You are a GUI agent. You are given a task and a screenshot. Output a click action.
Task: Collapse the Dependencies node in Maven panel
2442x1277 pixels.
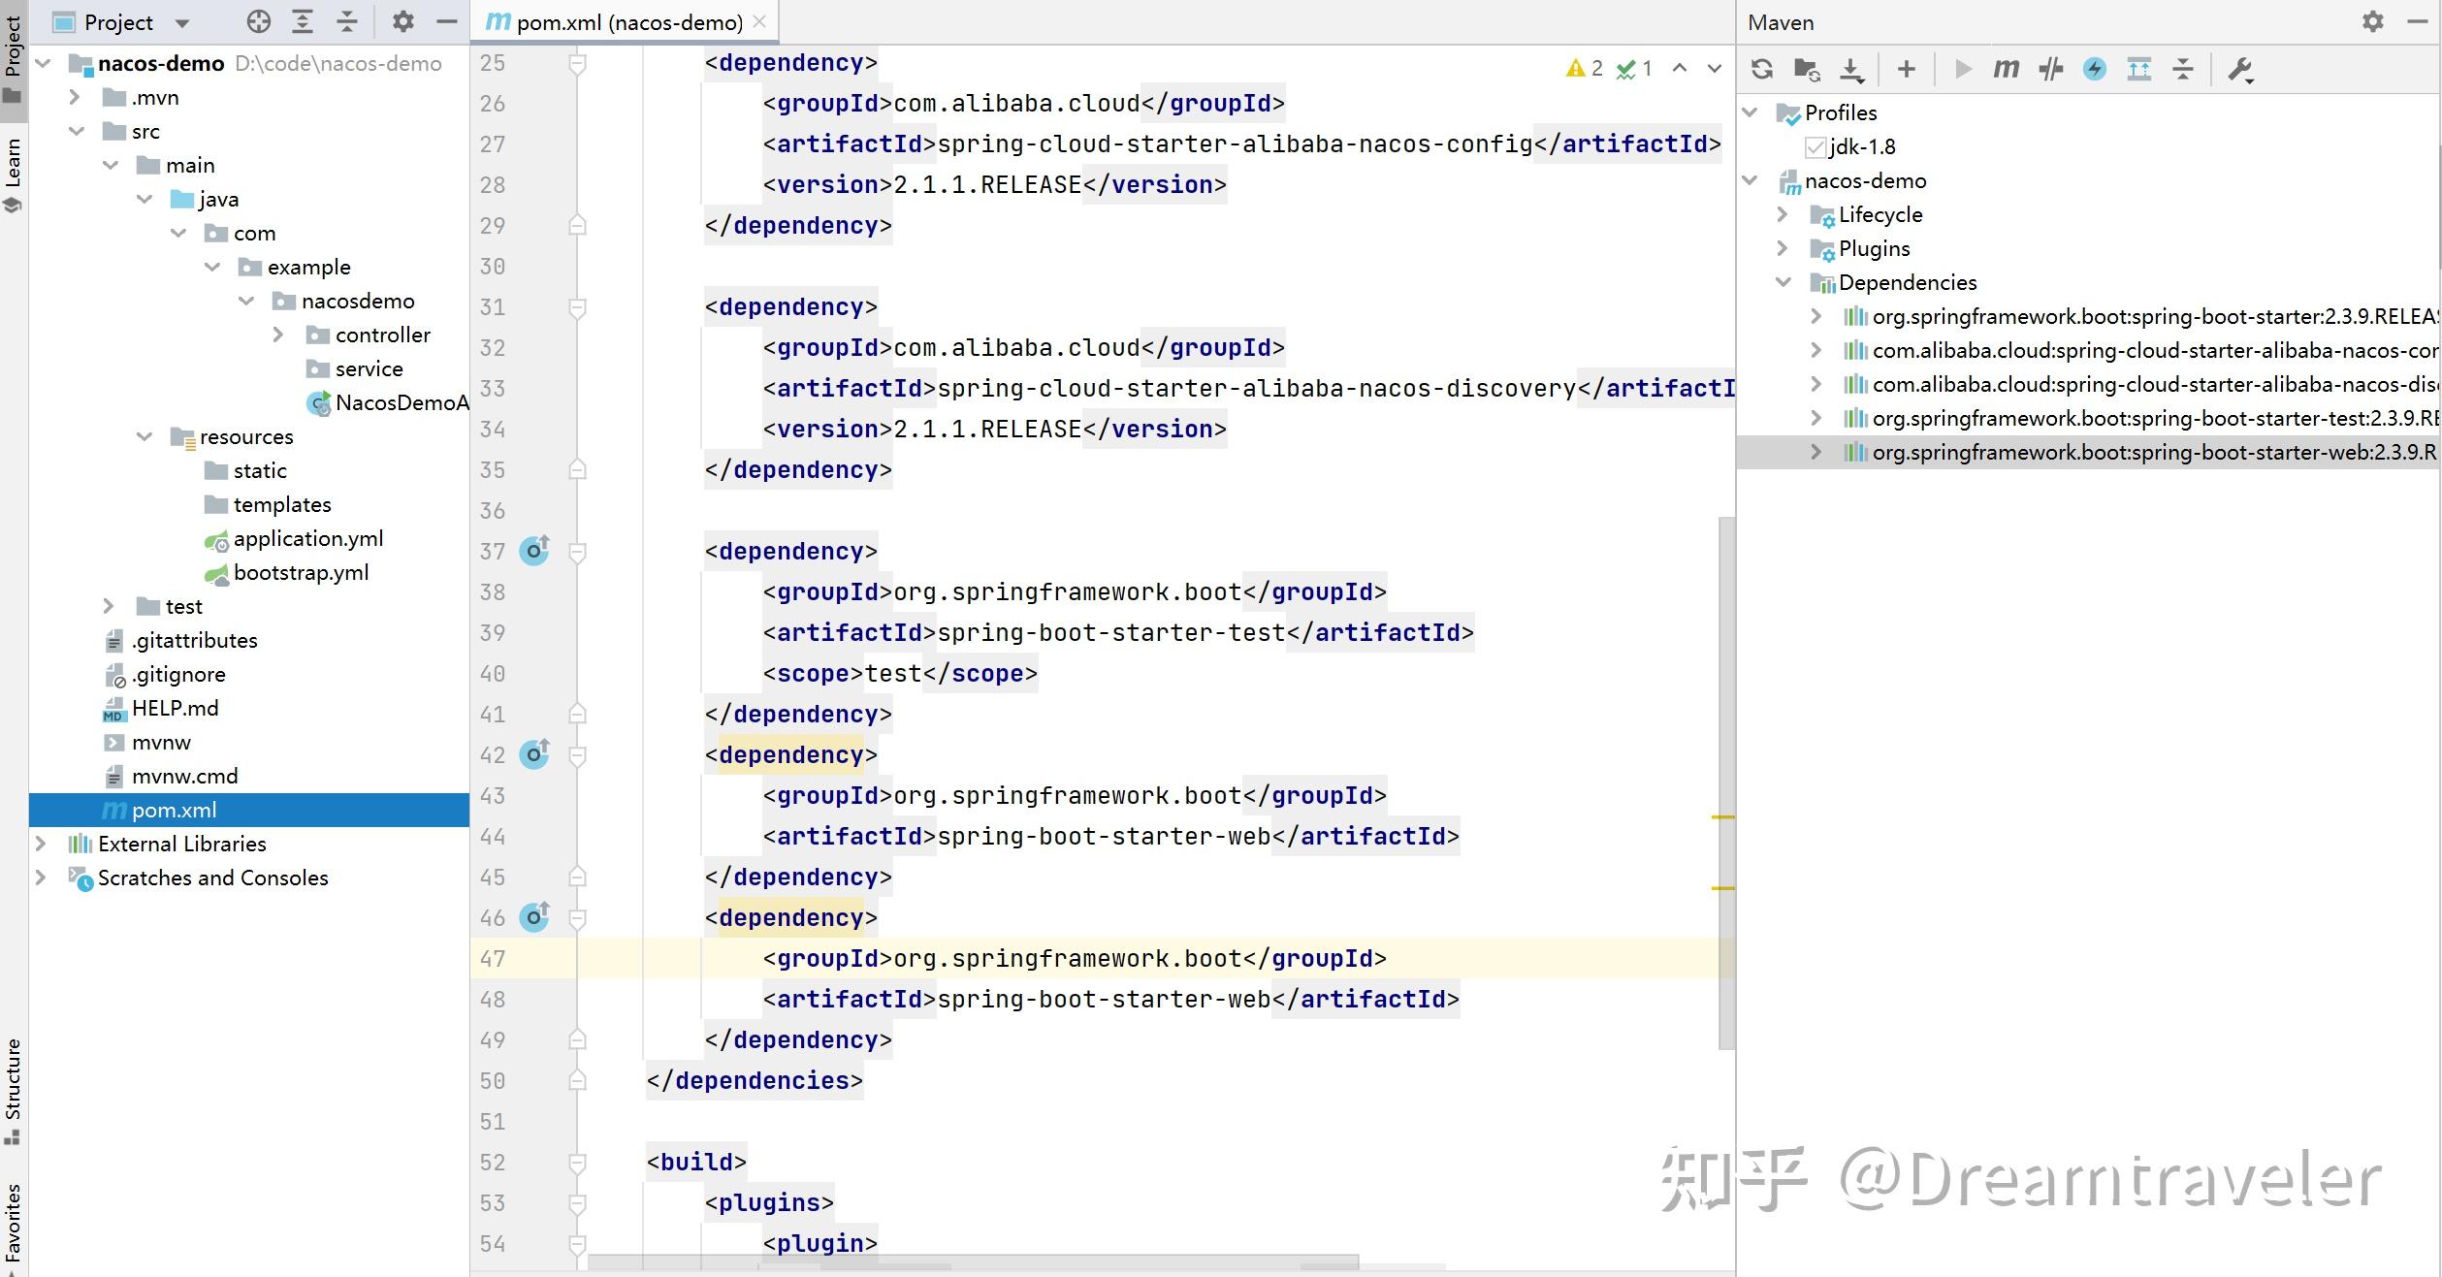coord(1783,282)
